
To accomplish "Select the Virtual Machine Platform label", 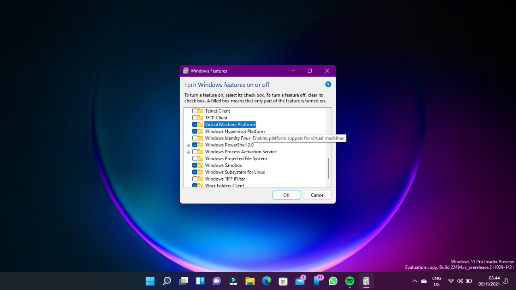I will click(230, 125).
